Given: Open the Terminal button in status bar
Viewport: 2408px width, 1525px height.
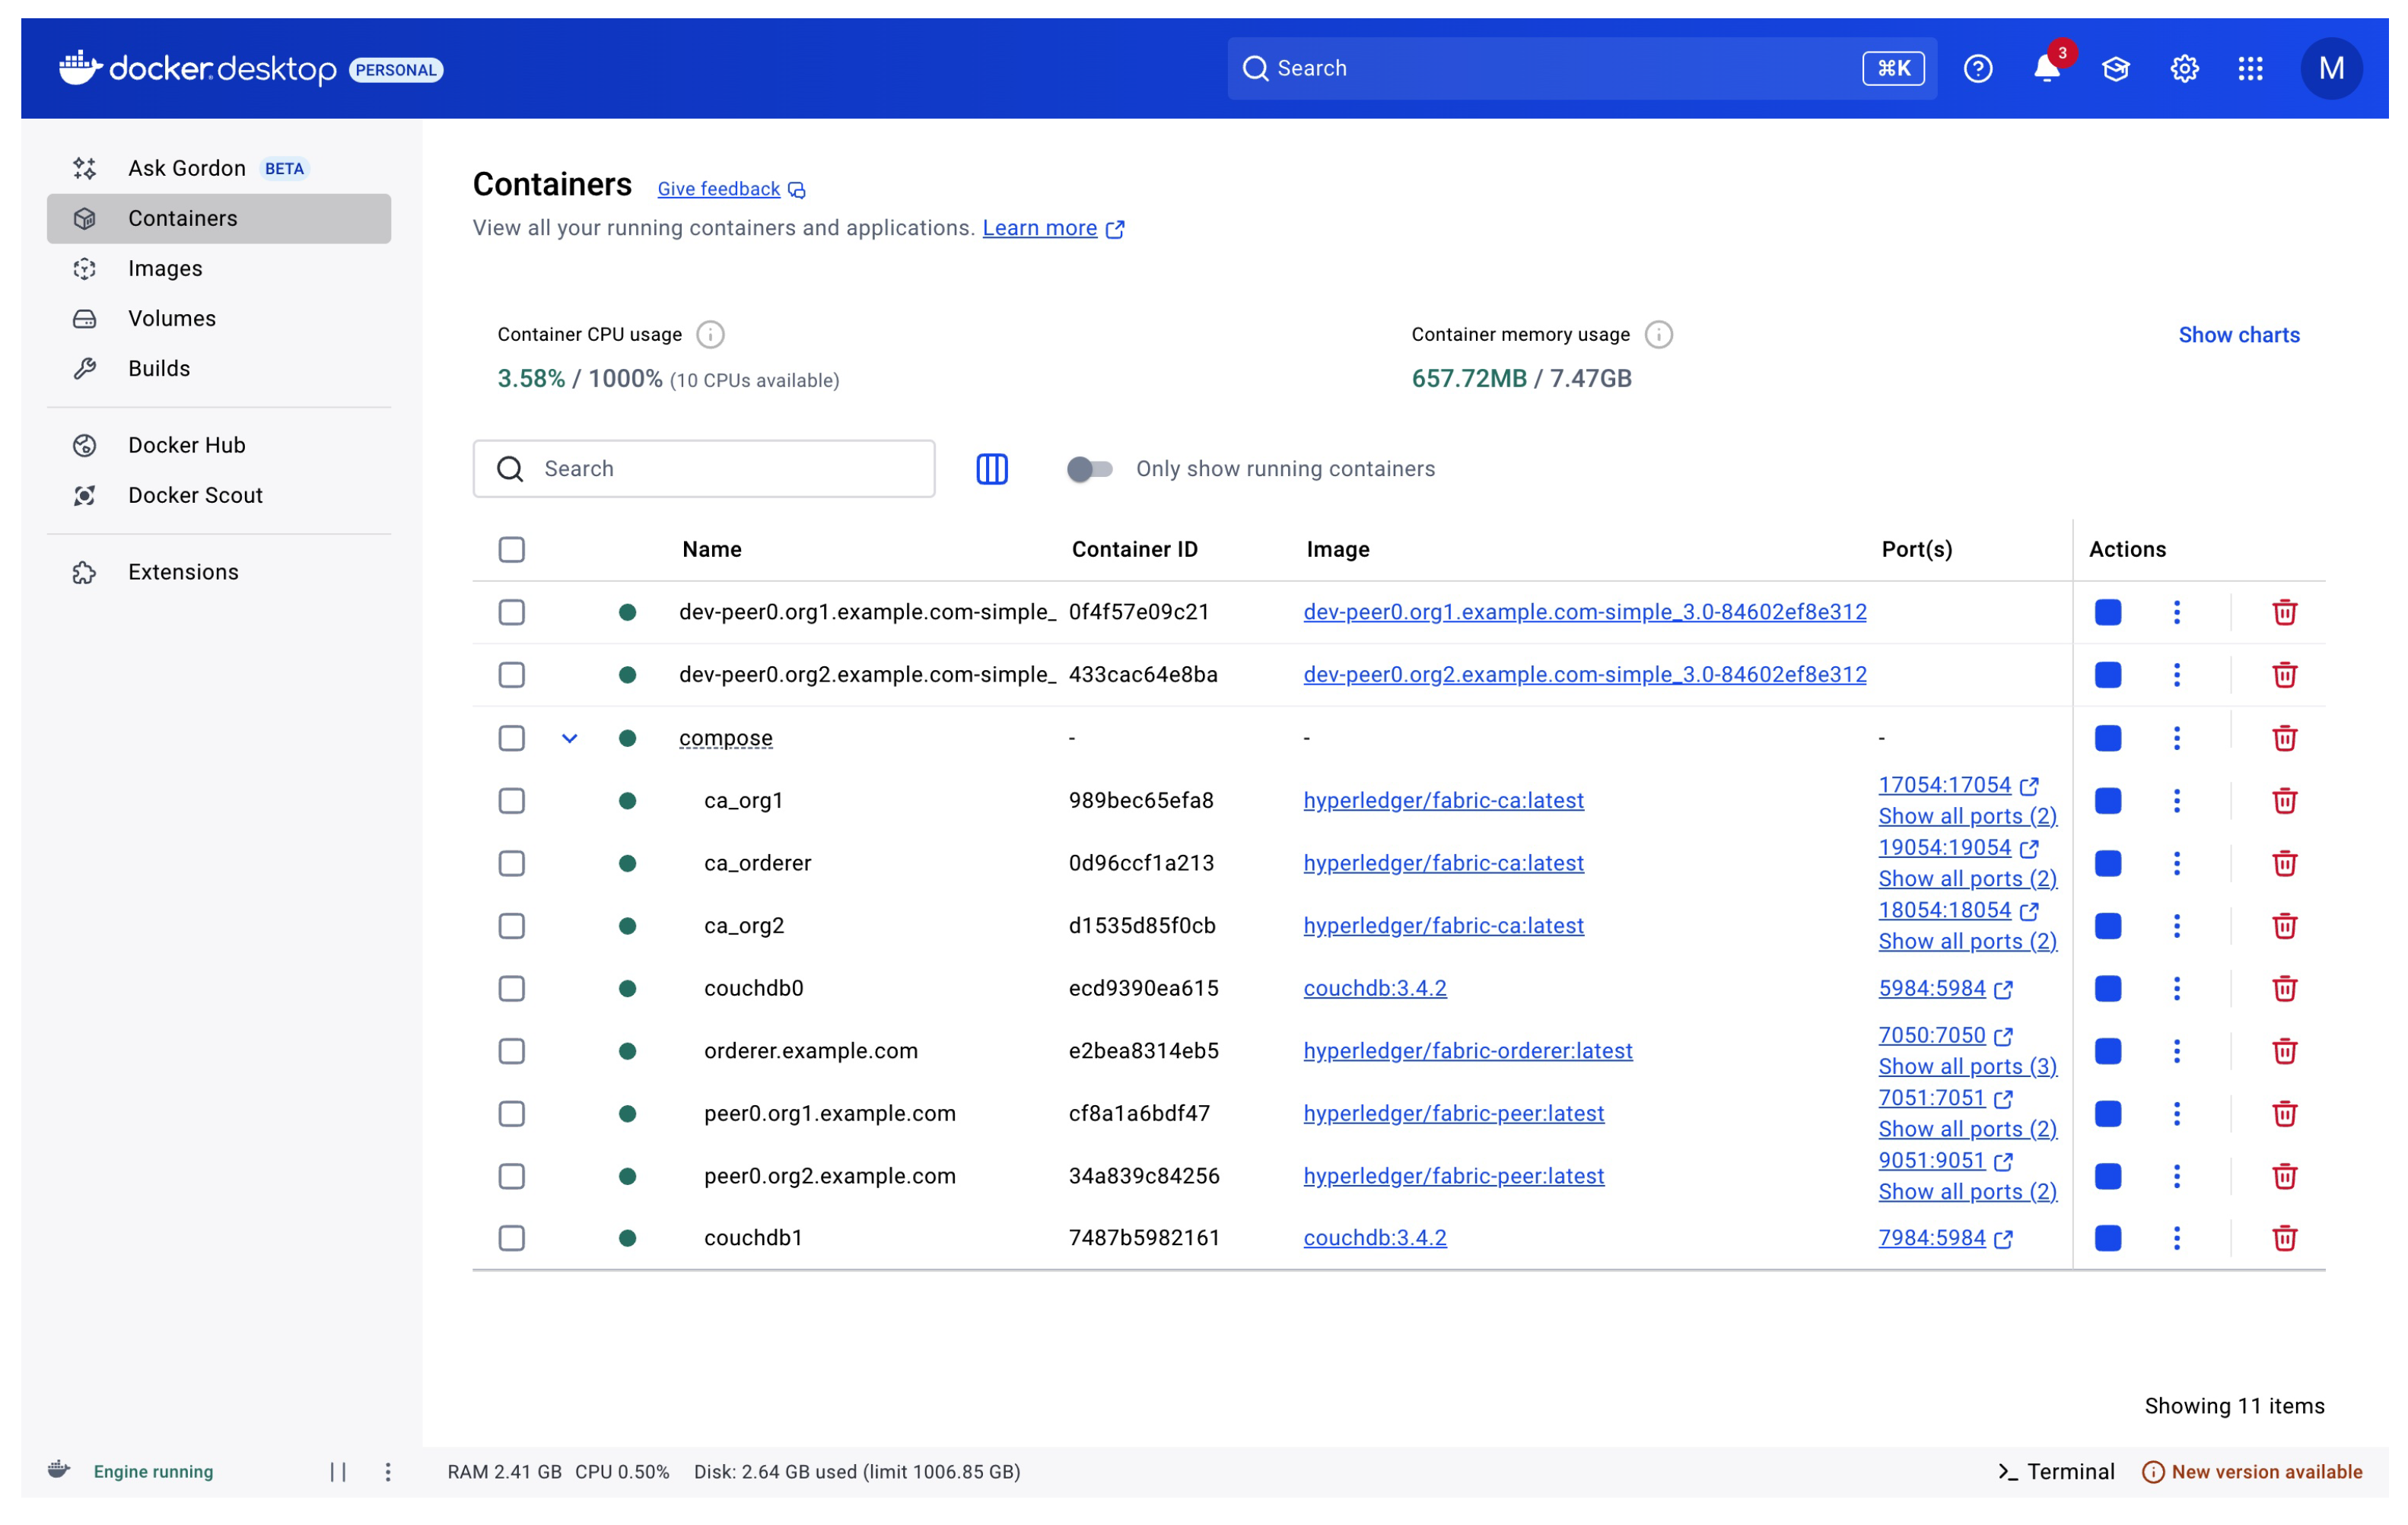Looking at the screenshot, I should pos(2056,1471).
